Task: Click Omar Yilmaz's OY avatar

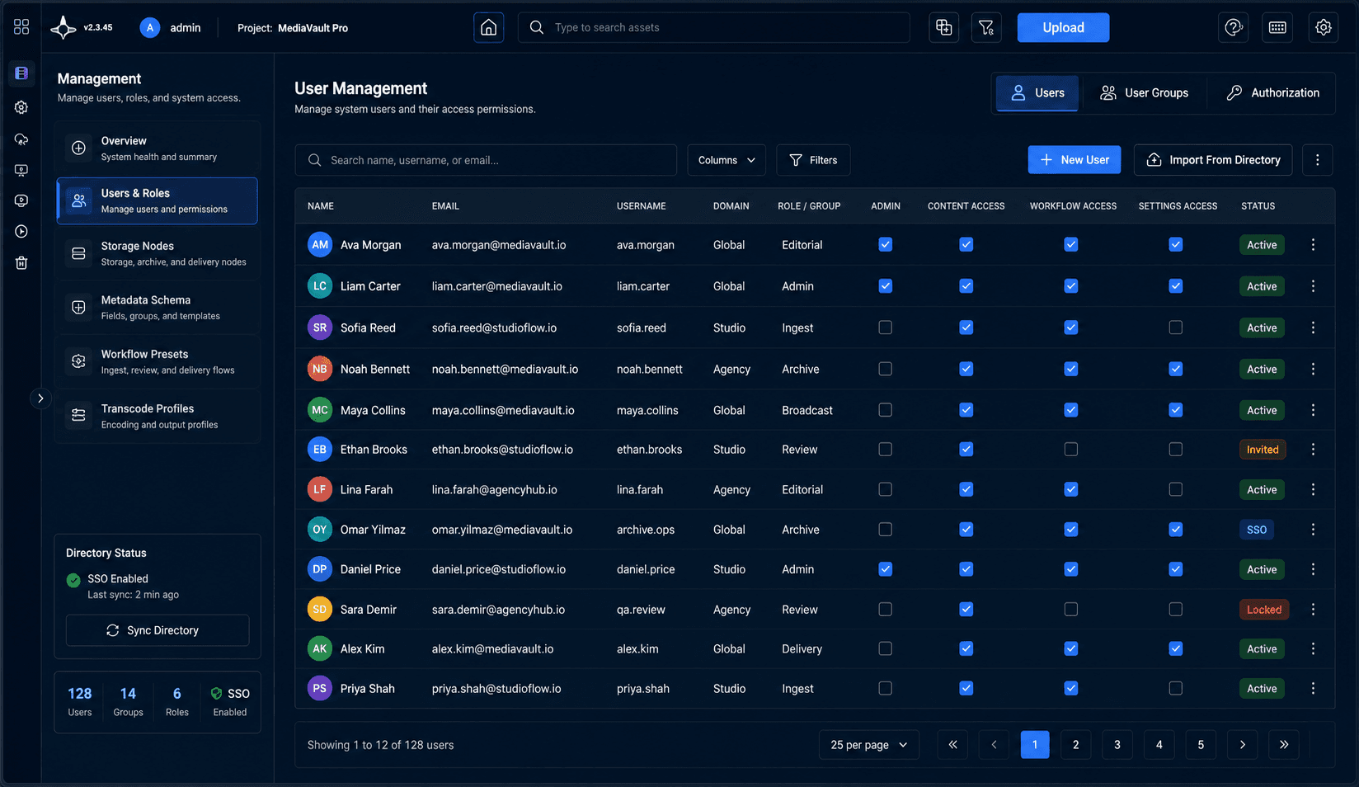Action: click(x=320, y=530)
